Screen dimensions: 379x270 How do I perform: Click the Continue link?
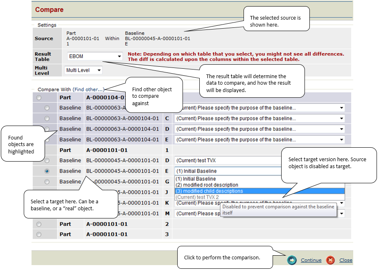311,260
